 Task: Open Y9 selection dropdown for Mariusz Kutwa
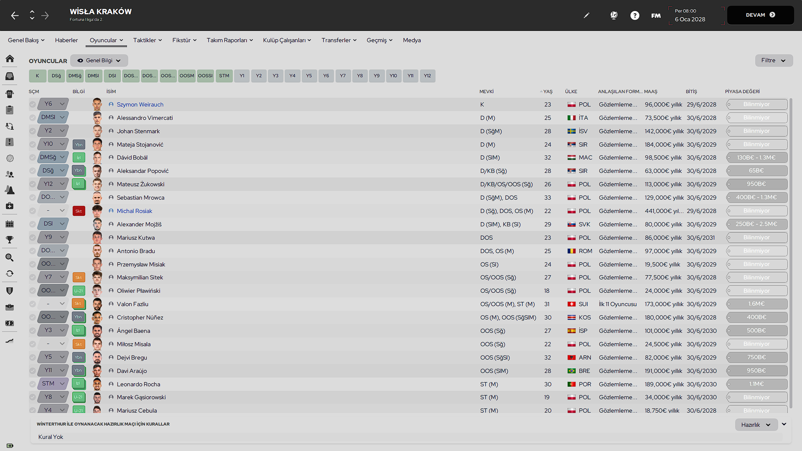point(53,237)
